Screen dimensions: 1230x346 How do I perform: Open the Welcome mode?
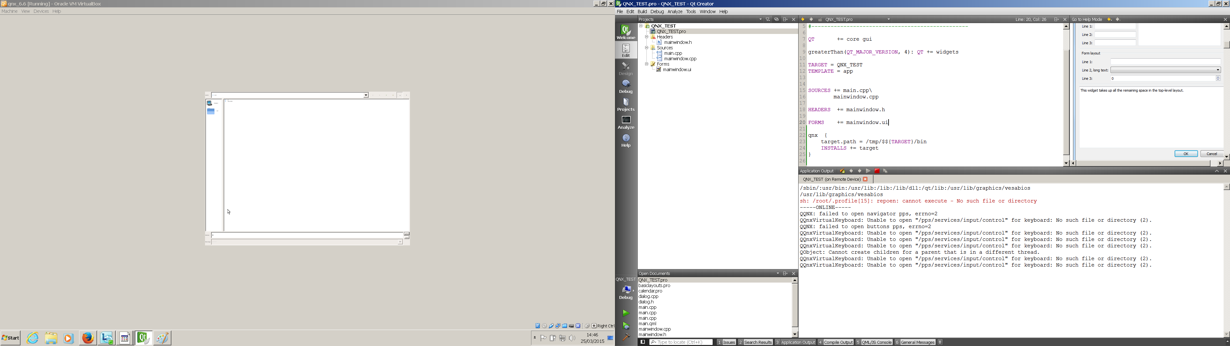[626, 32]
